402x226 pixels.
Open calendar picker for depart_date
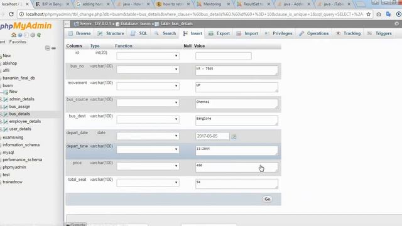[x=234, y=137]
